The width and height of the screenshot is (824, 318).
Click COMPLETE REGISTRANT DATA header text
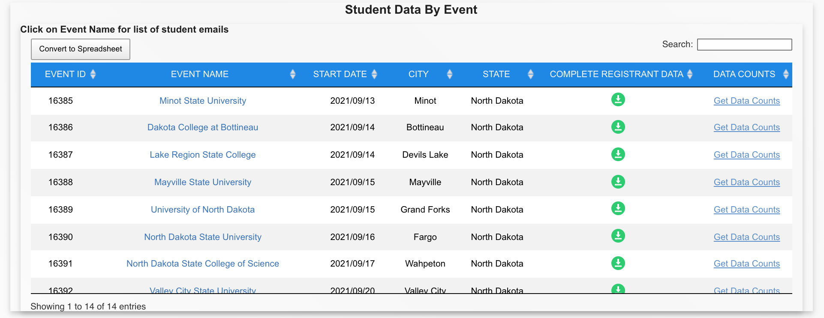[616, 74]
